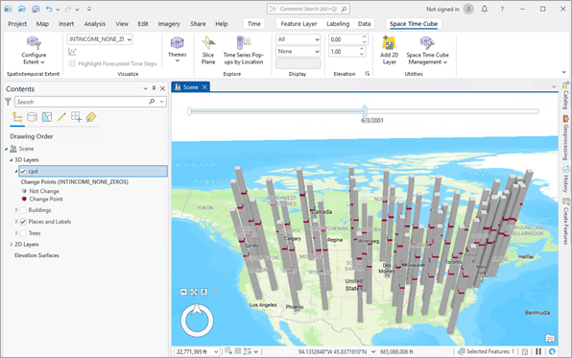Expand the 2D Layers group

pos(11,245)
